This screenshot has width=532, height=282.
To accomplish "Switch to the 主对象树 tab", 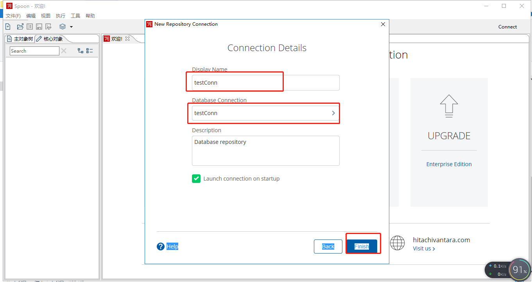I will pos(20,39).
